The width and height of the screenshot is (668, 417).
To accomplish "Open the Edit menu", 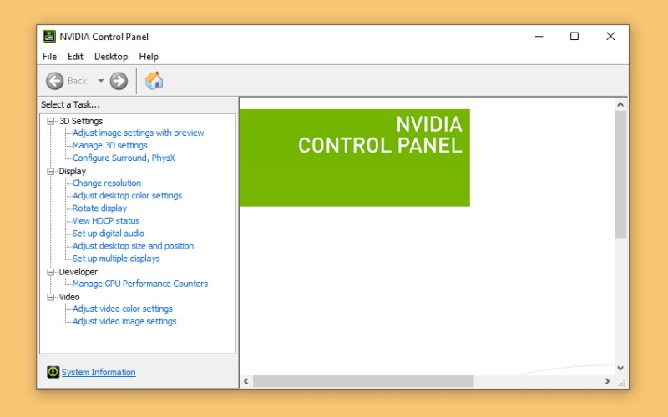I will 75,57.
